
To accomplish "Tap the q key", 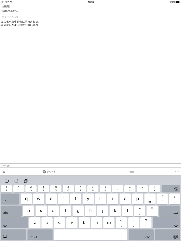I will (x=26, y=199).
